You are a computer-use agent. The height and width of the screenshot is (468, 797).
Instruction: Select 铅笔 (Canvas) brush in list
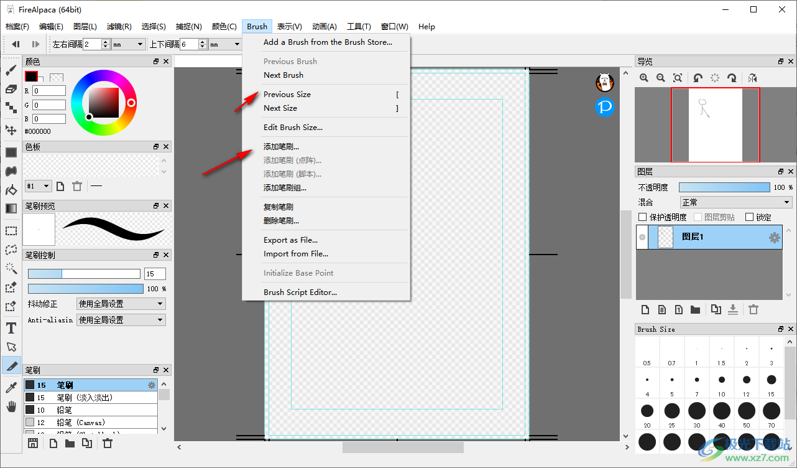pyautogui.click(x=91, y=423)
